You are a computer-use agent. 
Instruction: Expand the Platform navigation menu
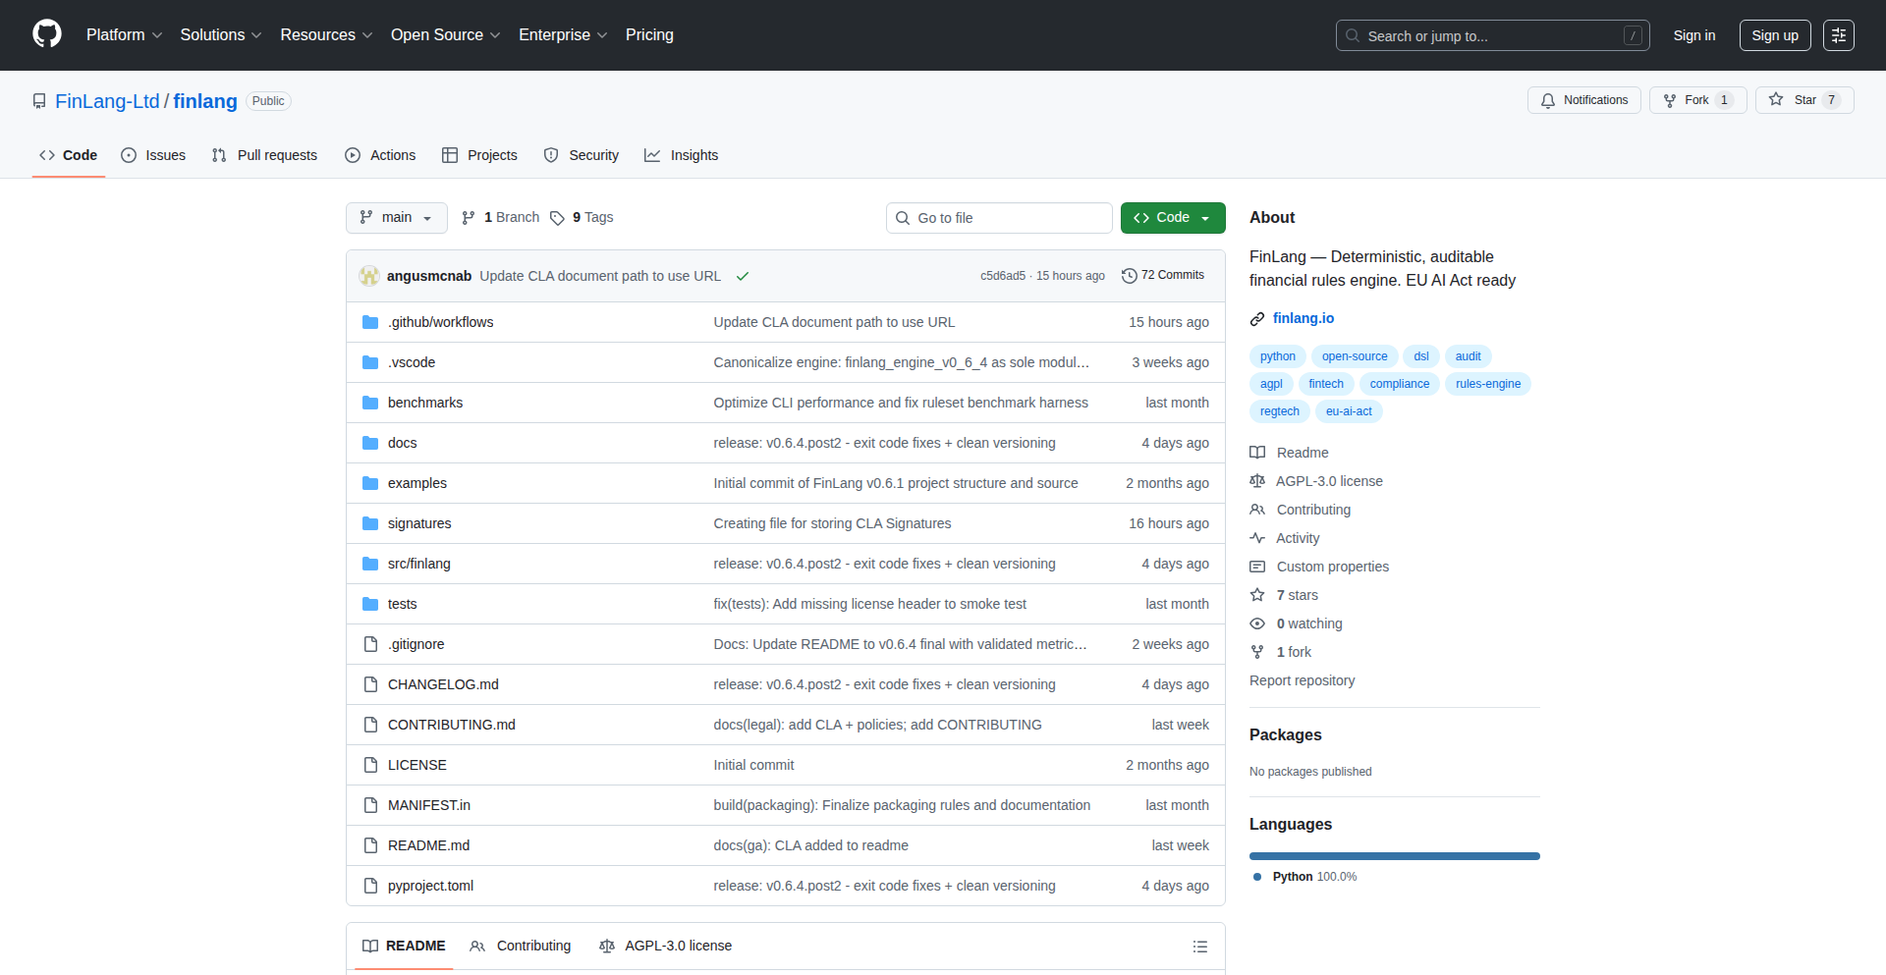tap(124, 34)
